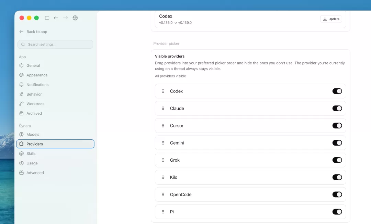The height and width of the screenshot is (224, 371).
Task: Toggle Cursor provider visibility
Action: [337, 126]
